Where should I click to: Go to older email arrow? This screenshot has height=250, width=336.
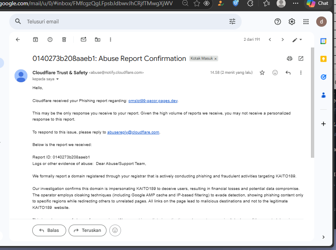click(283, 40)
